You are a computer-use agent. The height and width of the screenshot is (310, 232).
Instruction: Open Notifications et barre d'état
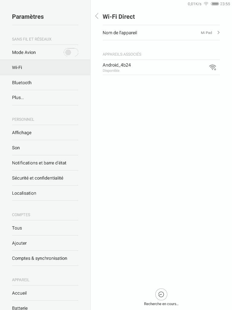pyautogui.click(x=45, y=163)
